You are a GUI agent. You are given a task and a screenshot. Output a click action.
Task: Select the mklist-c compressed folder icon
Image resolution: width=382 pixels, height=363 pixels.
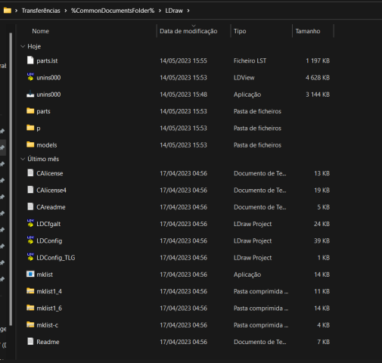click(x=30, y=324)
